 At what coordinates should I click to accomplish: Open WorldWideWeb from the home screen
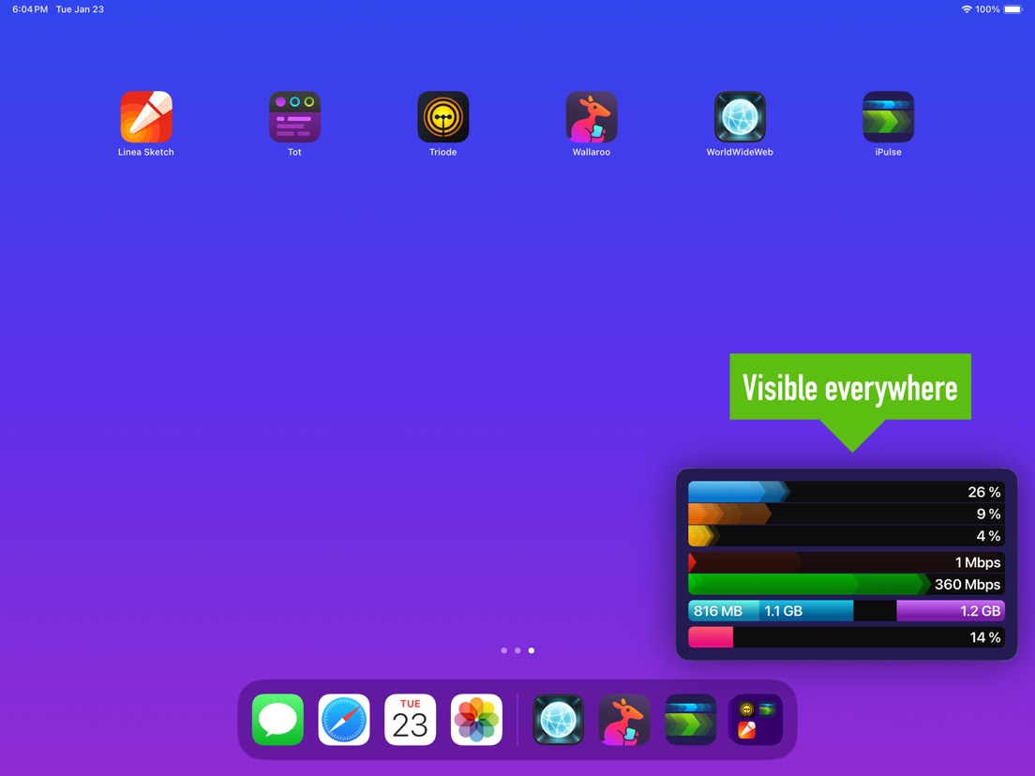[x=740, y=117]
